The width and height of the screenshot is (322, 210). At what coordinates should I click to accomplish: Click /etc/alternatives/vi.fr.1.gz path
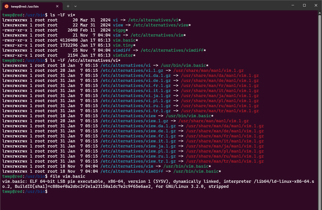136,86
